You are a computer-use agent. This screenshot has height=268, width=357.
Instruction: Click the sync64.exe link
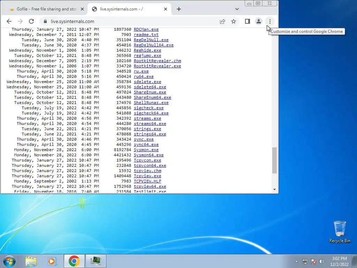click(146, 145)
